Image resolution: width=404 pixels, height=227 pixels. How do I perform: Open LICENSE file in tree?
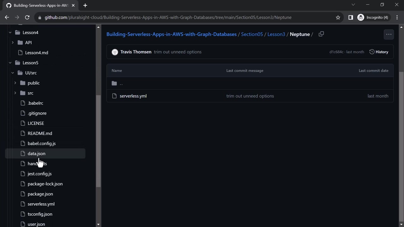click(36, 123)
